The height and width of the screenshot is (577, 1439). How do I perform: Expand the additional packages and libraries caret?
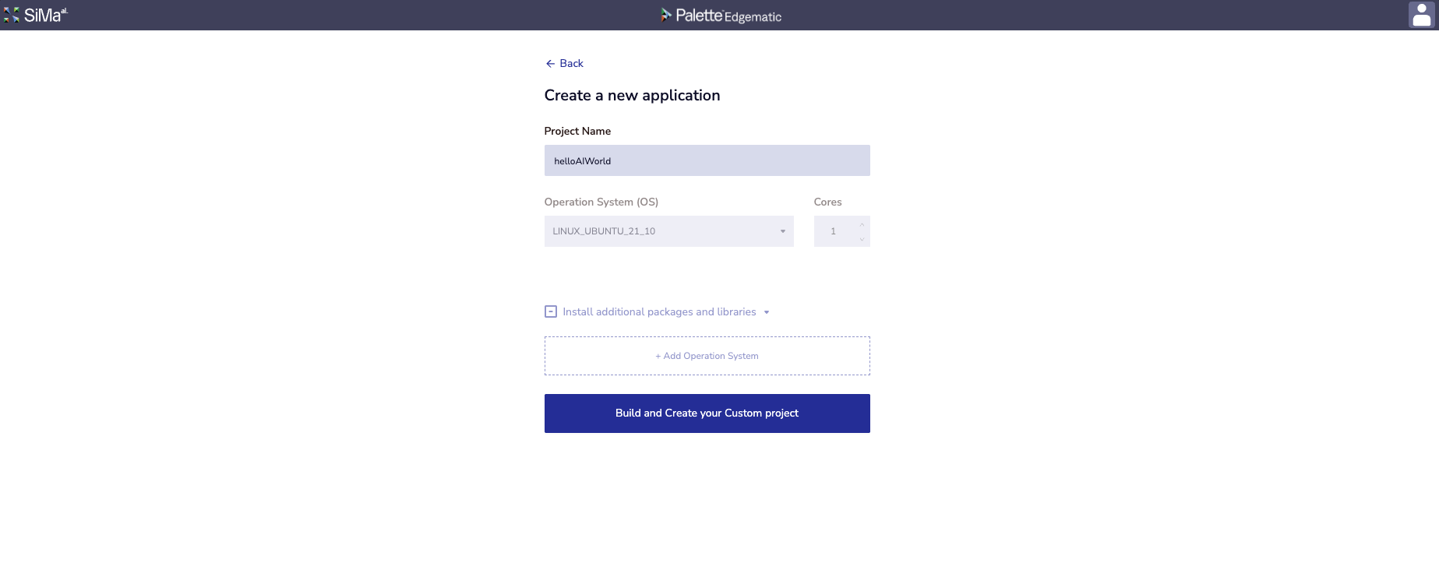(x=767, y=312)
